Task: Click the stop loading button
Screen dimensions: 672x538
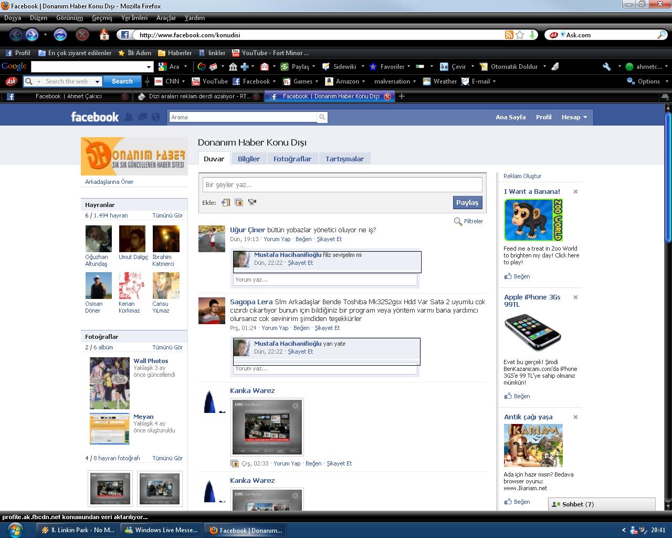Action: [82, 35]
